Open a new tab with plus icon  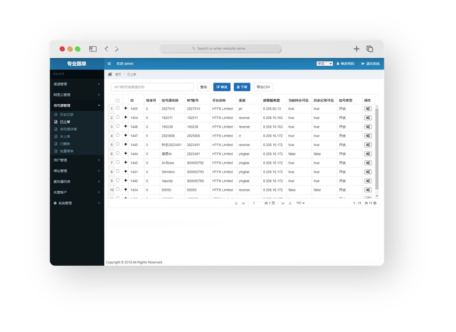[x=356, y=49]
